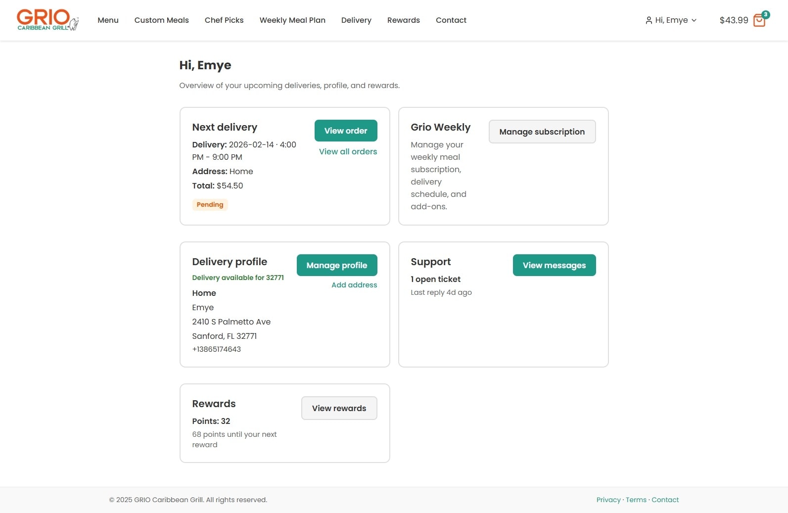Click Last reply 4d ago text

tap(441, 292)
